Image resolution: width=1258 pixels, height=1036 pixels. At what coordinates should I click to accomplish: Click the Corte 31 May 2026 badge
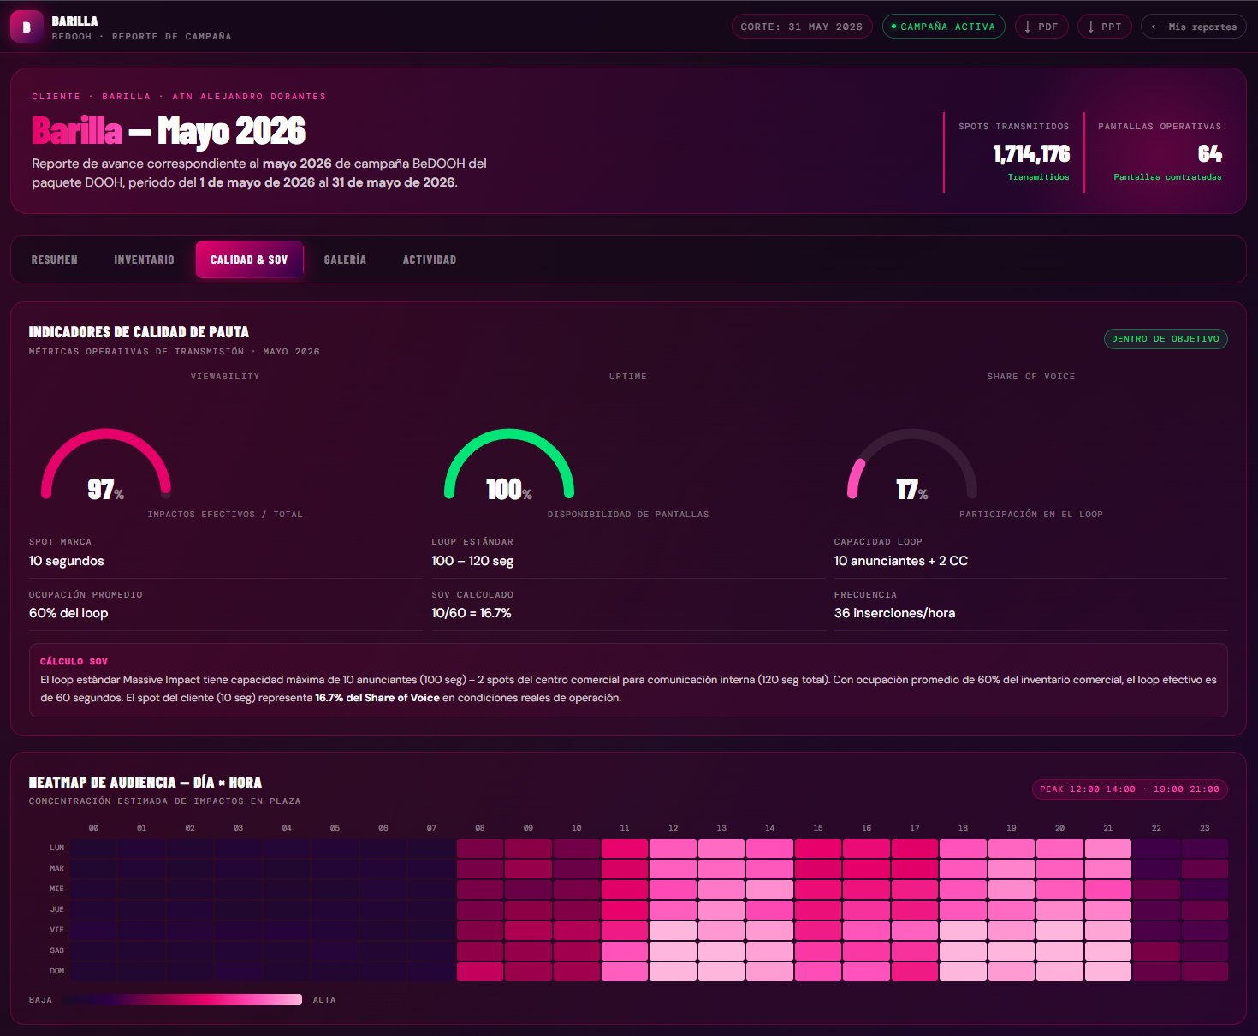(x=802, y=27)
